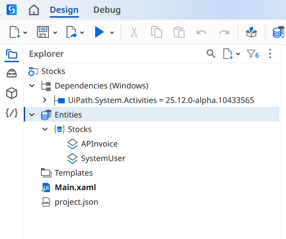Select the project.json file
The image size is (286, 239).
(76, 202)
